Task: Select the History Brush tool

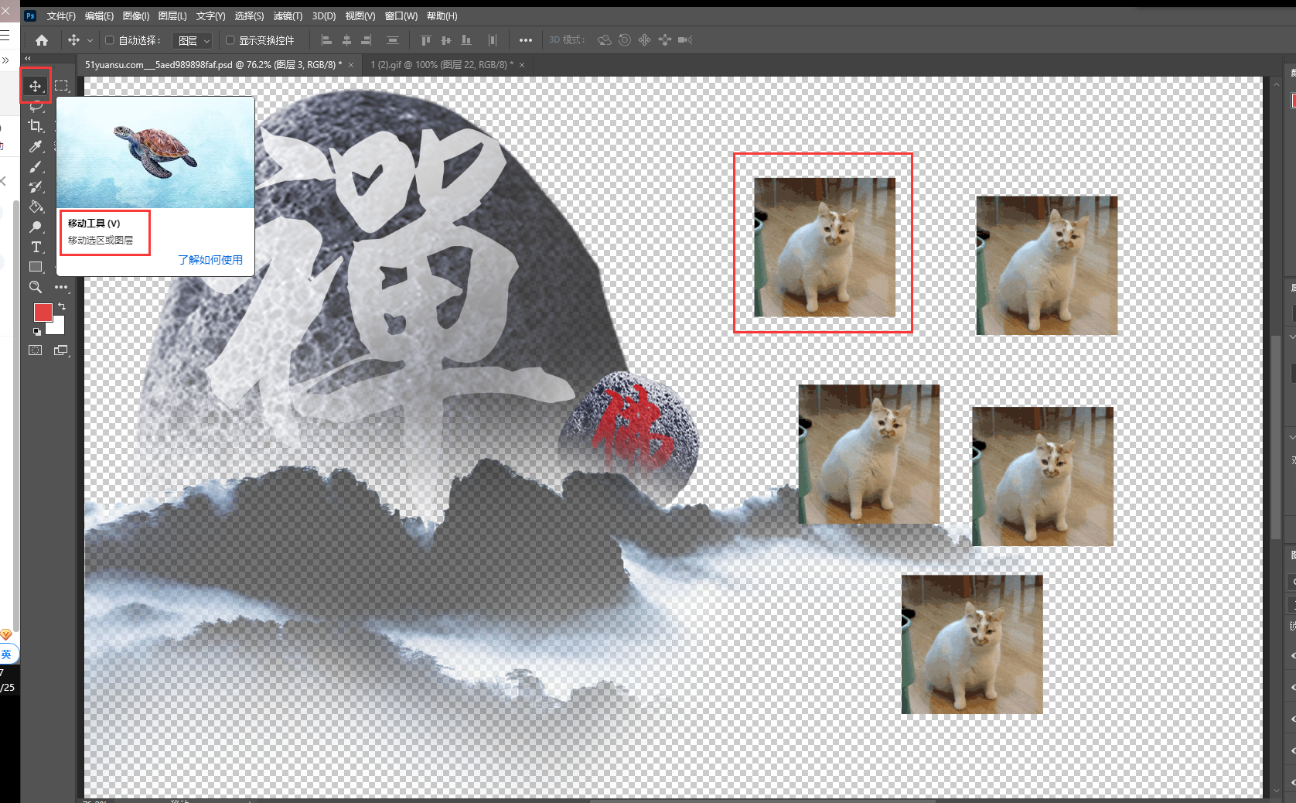Action: point(36,186)
